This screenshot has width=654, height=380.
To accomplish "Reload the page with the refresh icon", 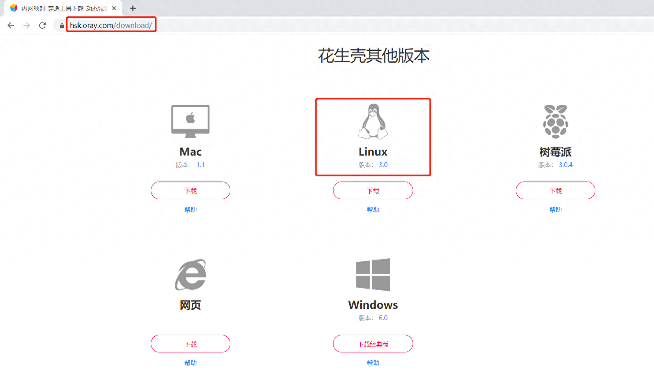I will point(43,26).
